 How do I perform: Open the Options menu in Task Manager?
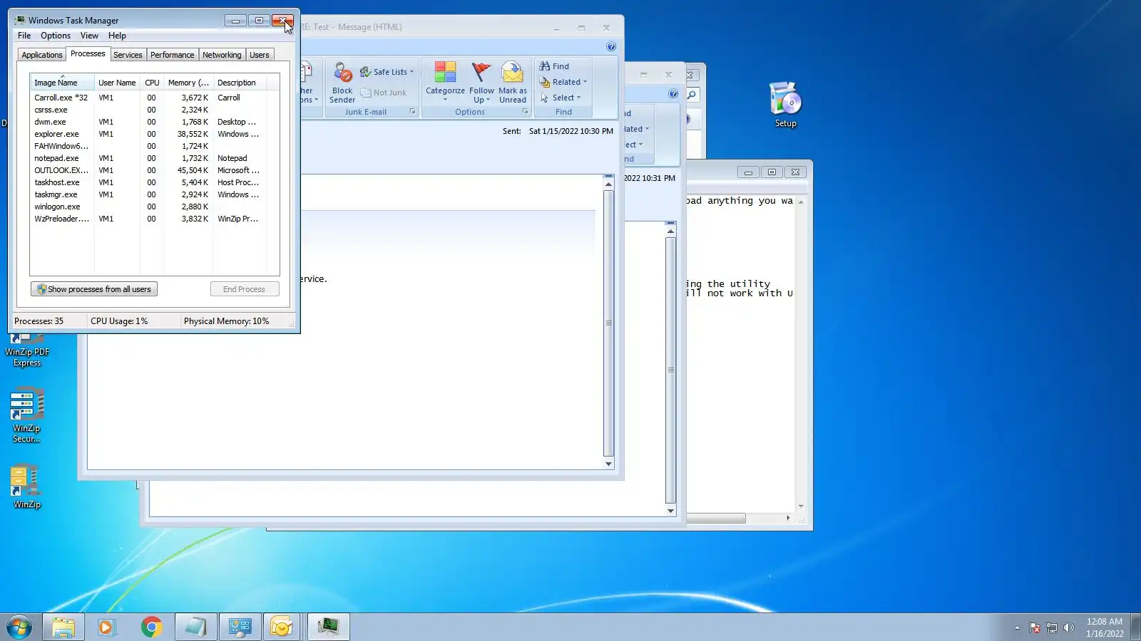coord(56,36)
